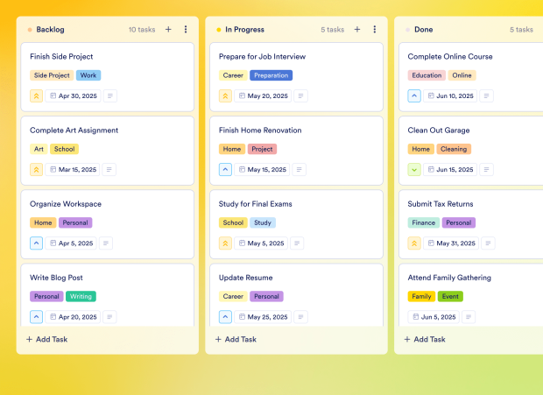Viewport: 543px width, 395px height.
Task: Select the Side Project tag
Action: 52,75
